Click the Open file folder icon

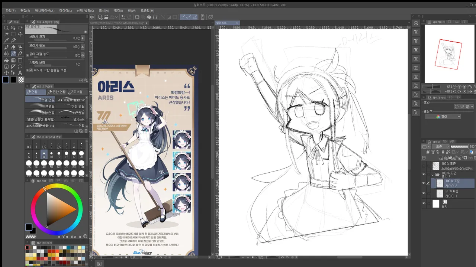coord(106,17)
